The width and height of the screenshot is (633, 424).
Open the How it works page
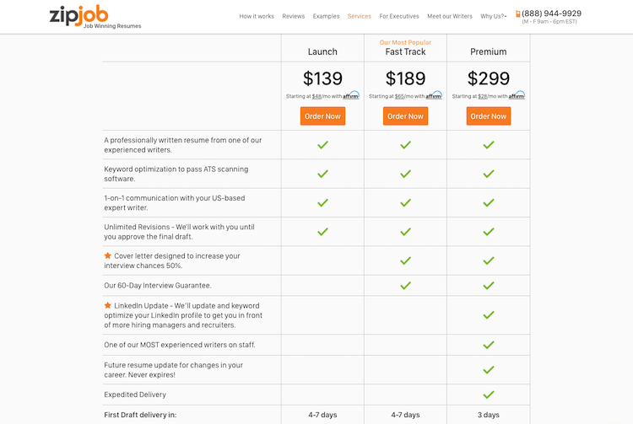[x=257, y=16]
